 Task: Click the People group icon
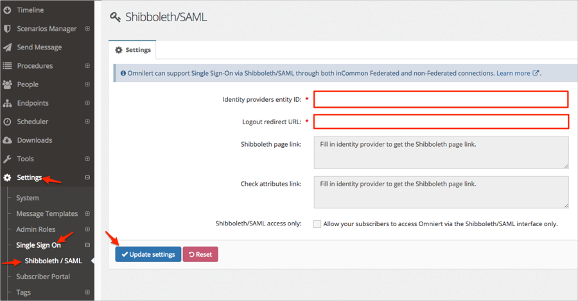[7, 85]
